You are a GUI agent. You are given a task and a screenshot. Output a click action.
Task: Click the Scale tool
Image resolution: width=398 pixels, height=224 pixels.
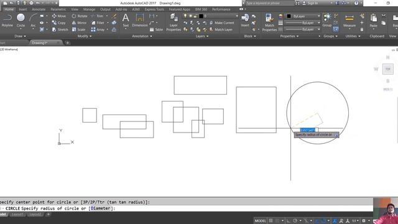point(79,29)
